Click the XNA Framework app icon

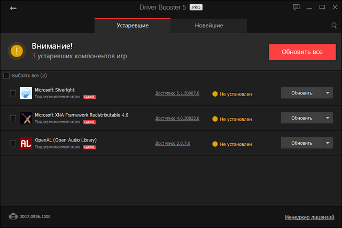coord(26,118)
